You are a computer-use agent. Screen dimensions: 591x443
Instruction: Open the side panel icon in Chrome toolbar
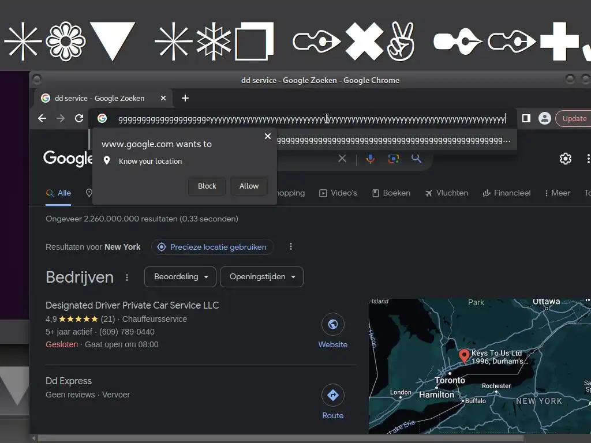526,118
